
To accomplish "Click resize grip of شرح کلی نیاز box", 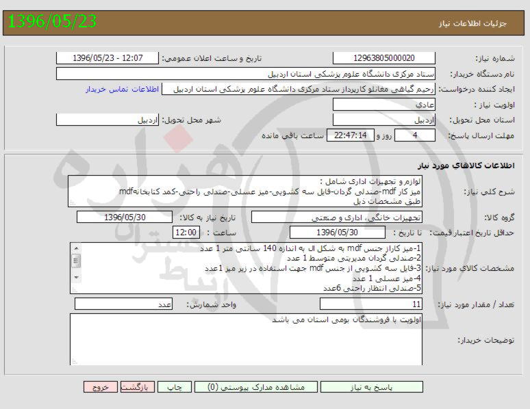I will pos(72,203).
